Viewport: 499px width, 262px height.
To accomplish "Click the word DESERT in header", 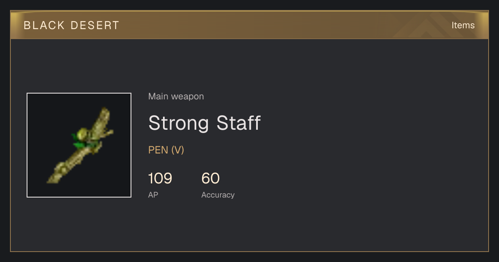I will point(95,25).
